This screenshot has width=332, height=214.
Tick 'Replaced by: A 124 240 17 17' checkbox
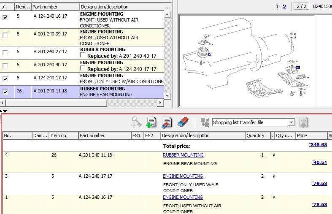[x=83, y=68]
